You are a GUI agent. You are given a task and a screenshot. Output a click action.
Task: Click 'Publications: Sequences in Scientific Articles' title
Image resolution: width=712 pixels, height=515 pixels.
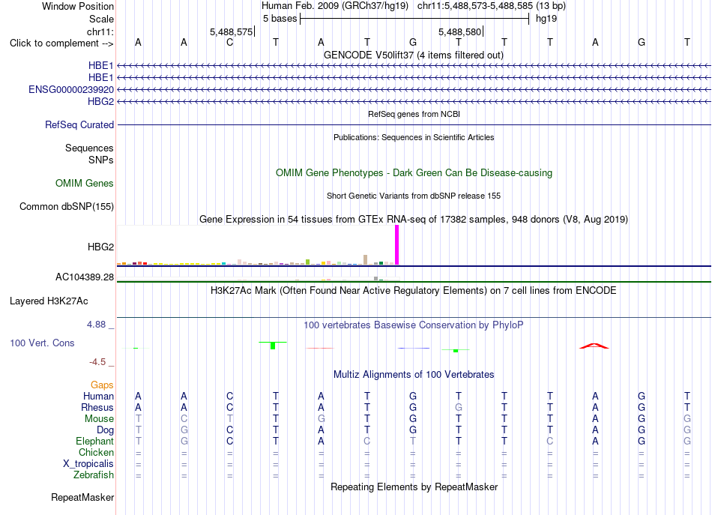click(414, 137)
